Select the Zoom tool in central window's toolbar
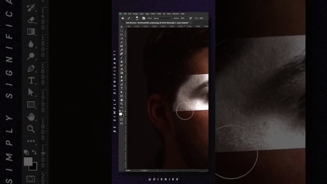 122,103
